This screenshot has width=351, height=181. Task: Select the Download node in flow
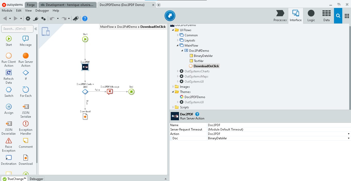[x=85, y=117]
